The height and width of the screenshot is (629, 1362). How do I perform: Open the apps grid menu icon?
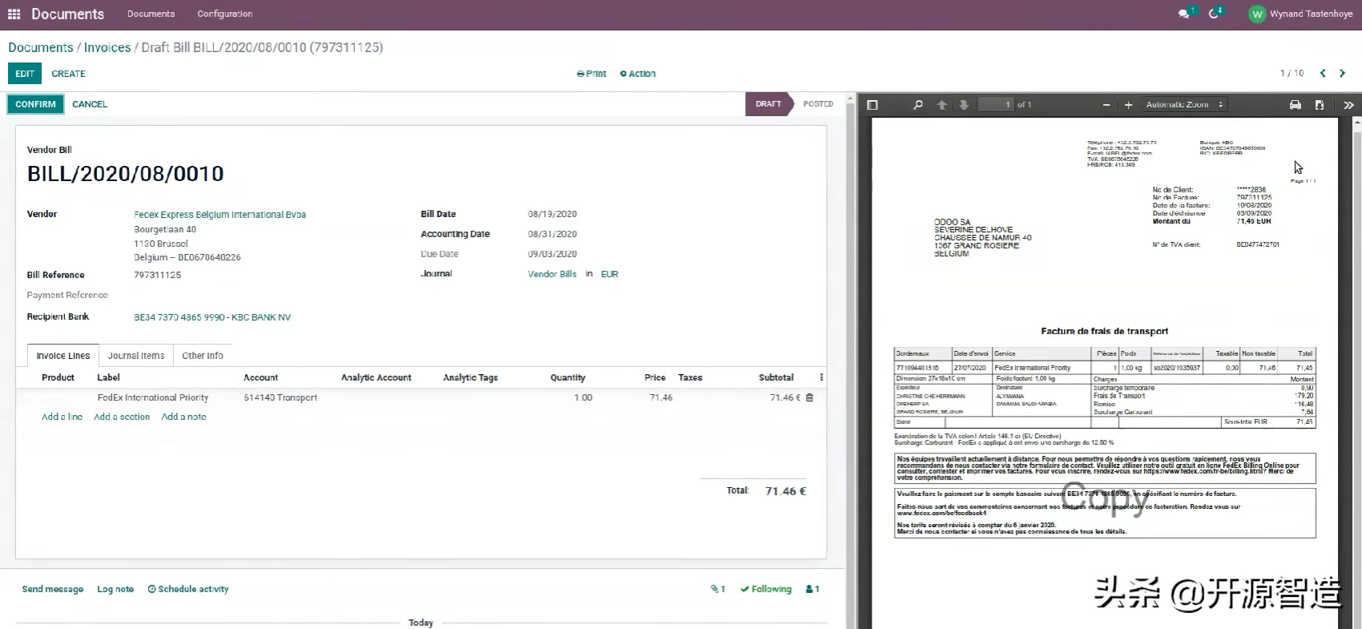[x=14, y=14]
